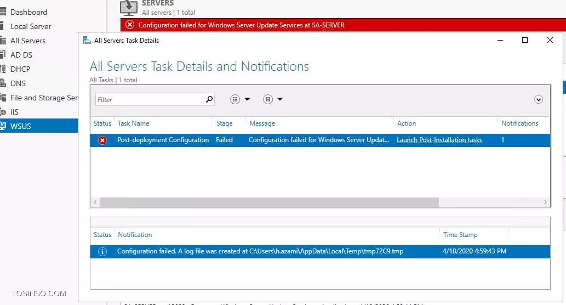This screenshot has height=305, width=566.
Task: Click the info icon on notification row
Action: 102,252
